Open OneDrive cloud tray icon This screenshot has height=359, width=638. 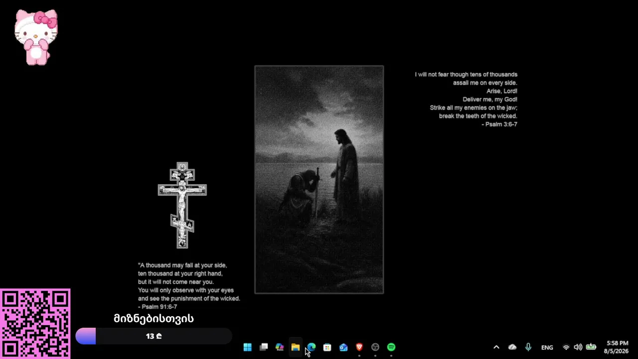512,347
